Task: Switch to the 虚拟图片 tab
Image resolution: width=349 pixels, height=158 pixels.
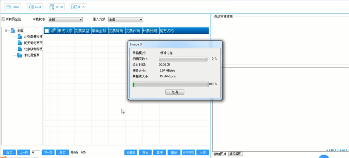Action: [x=235, y=154]
